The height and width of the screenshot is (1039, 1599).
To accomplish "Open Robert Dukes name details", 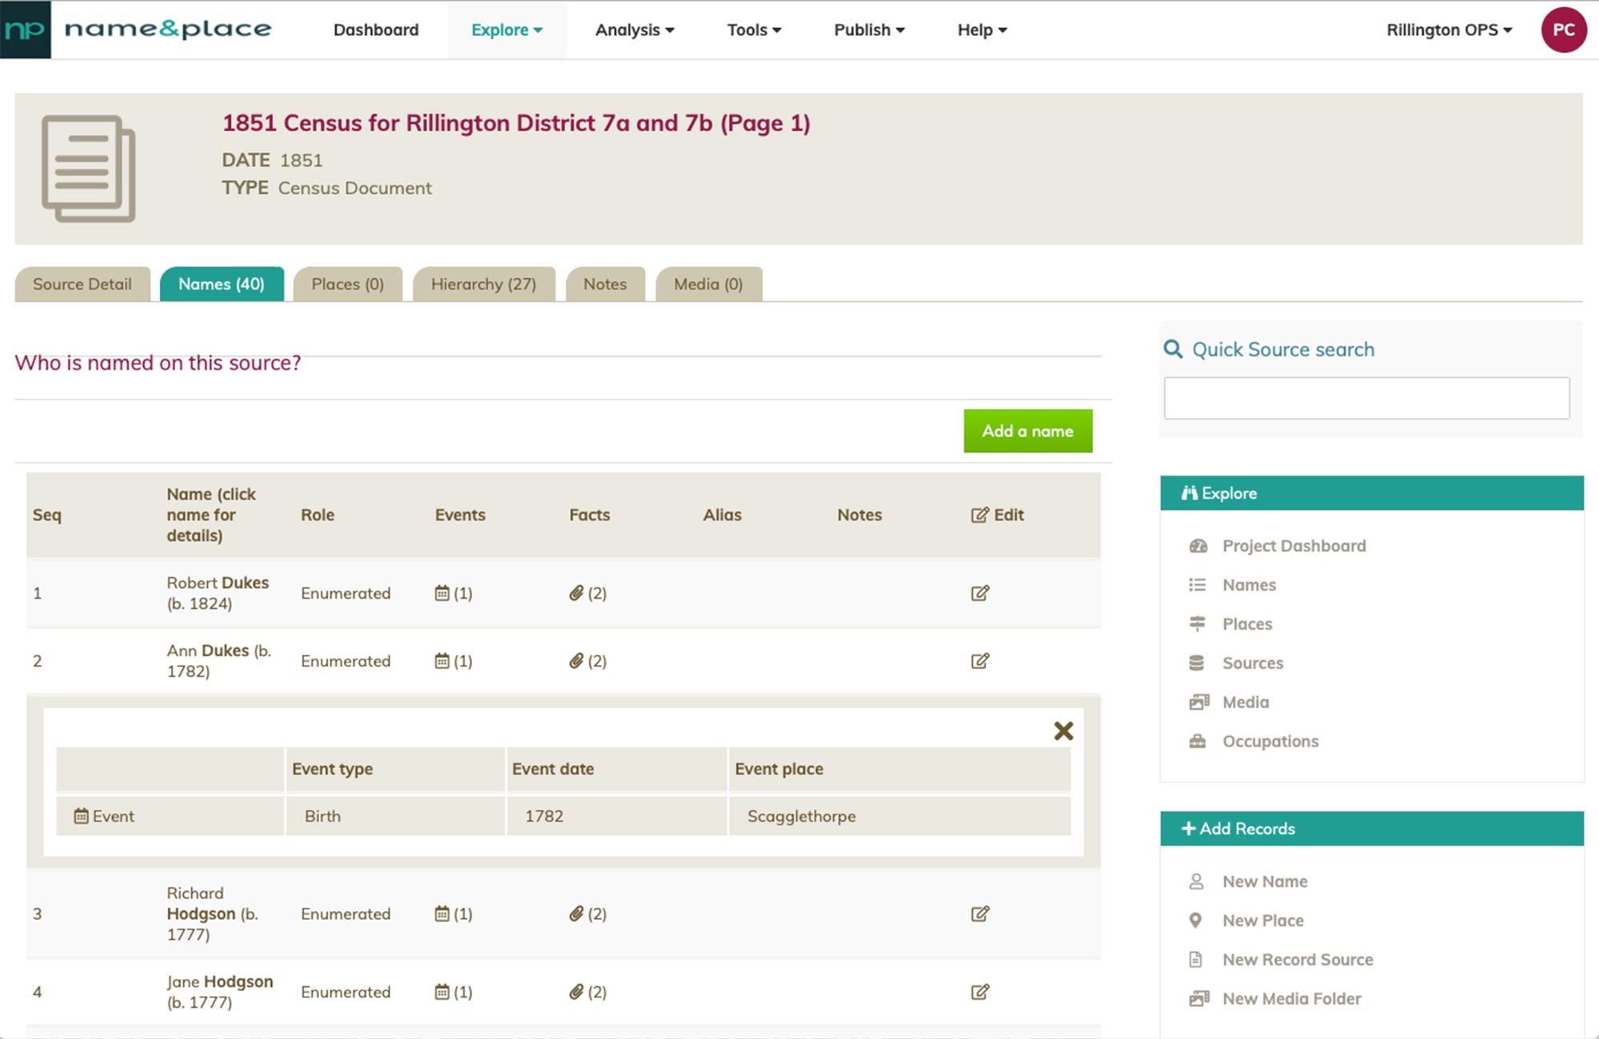I will pos(217,593).
